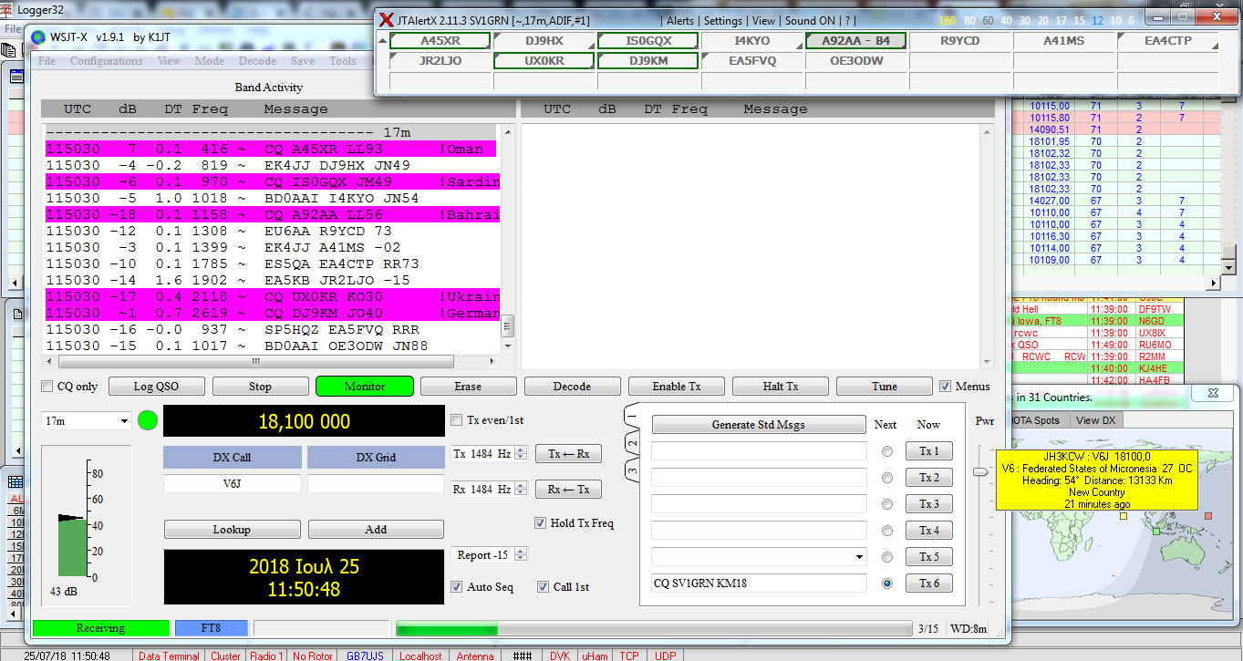Click the period progress bar
Image resolution: width=1243 pixels, height=661 pixels.
[653, 629]
